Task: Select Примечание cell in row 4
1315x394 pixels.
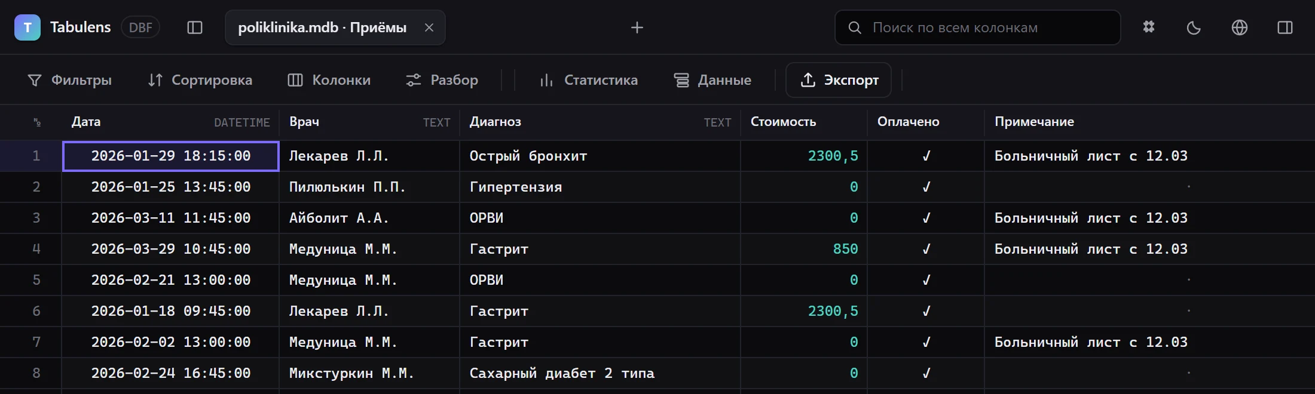Action: tap(1149, 250)
